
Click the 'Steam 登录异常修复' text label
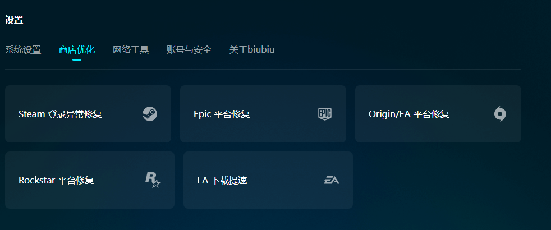pyautogui.click(x=60, y=114)
